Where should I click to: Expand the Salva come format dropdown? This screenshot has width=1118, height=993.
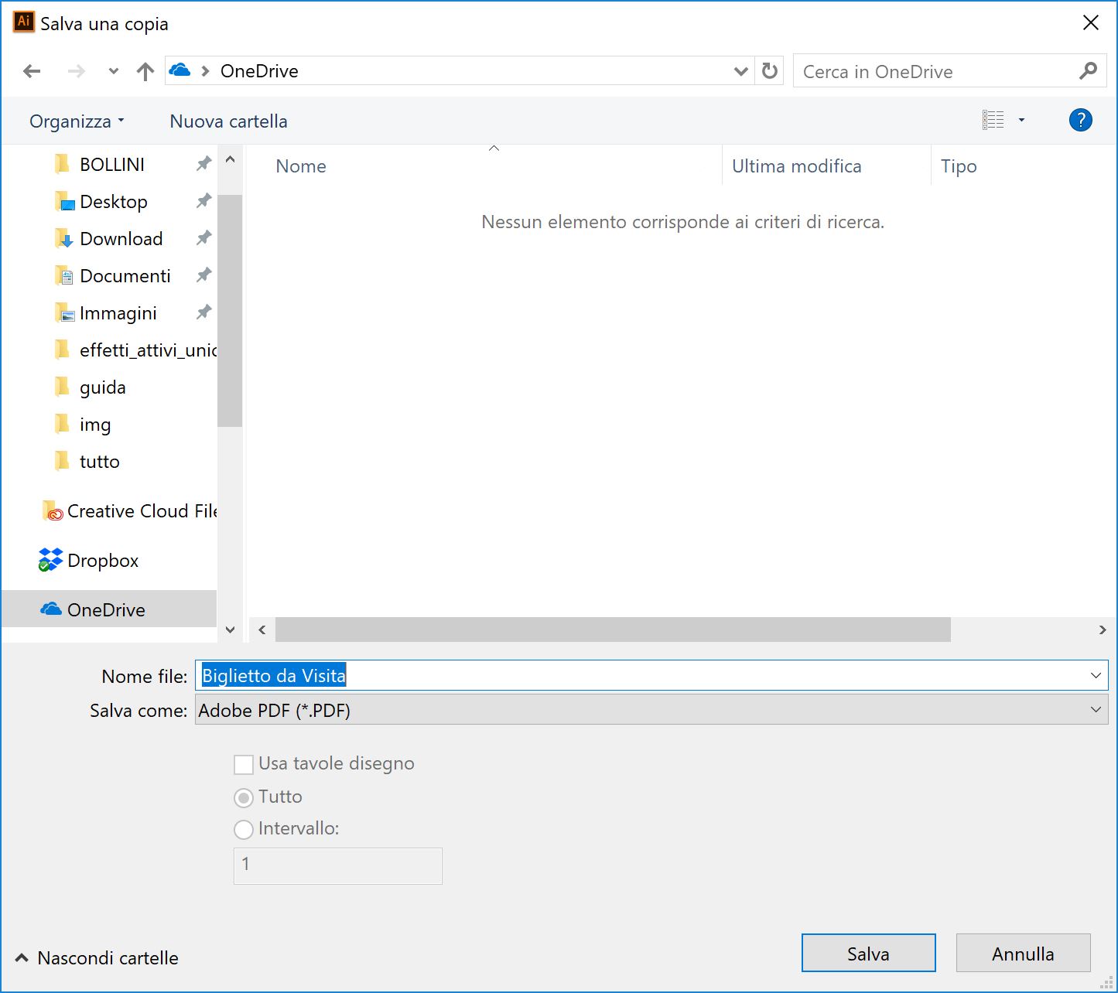click(1096, 710)
